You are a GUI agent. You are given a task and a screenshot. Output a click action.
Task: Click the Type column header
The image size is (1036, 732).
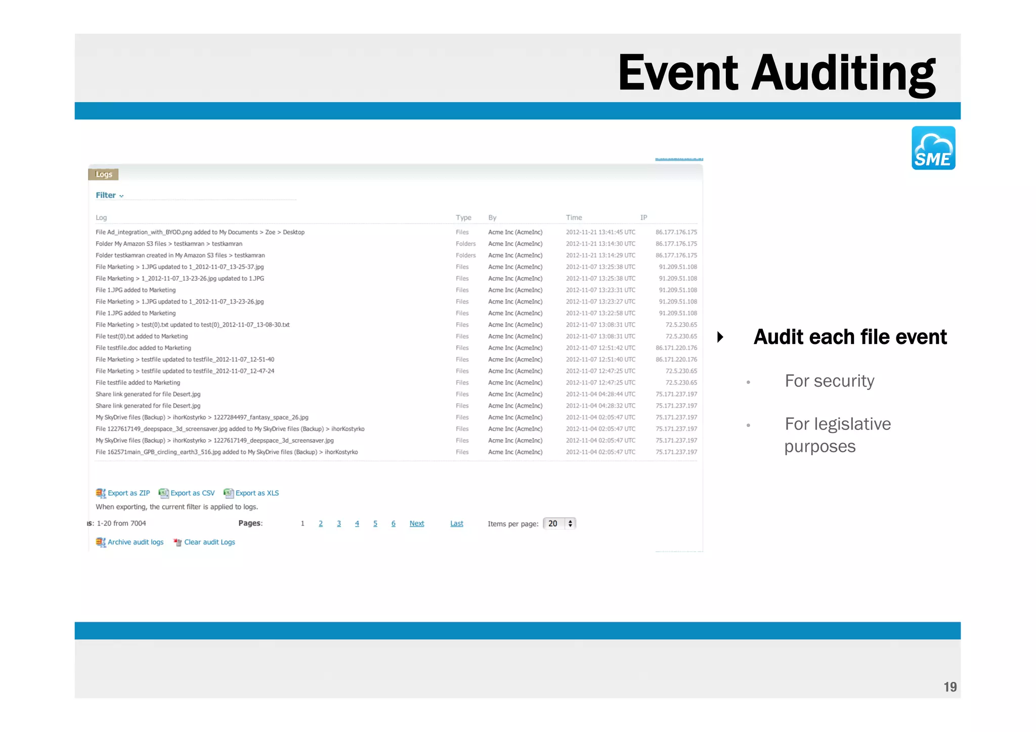click(x=463, y=218)
